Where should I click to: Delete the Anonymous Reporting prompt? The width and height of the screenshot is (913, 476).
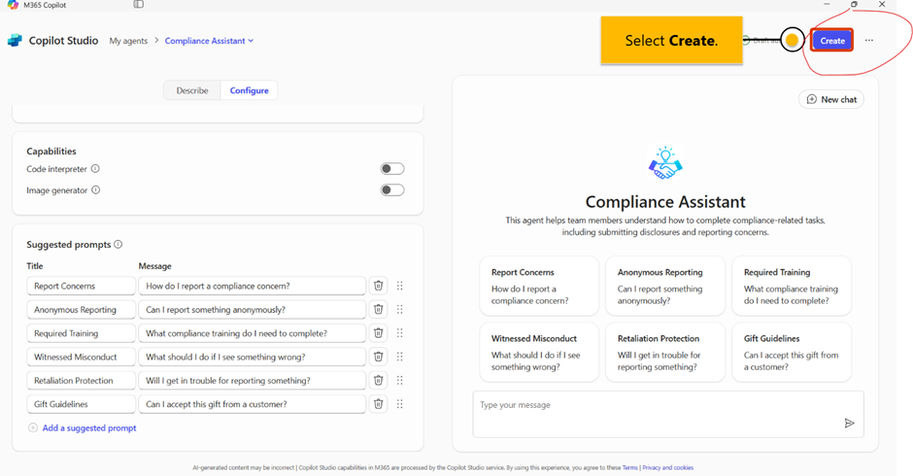point(379,309)
